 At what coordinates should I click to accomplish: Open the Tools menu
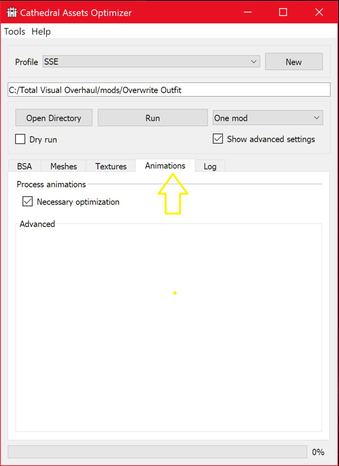15,31
